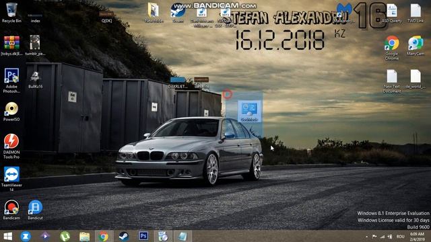Switch to Chrome in the taskbar
This screenshot has height=242, width=431.
point(104,236)
